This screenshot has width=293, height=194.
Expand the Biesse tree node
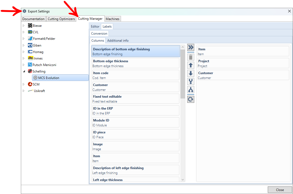coord(24,25)
